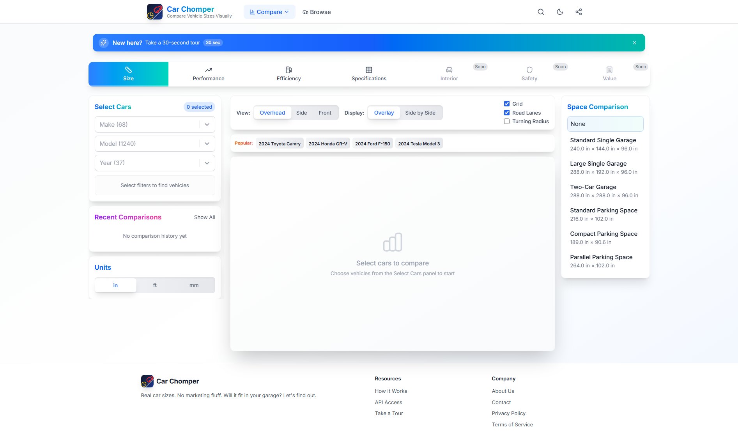Select ft units
Viewport: 738px width, 433px height.
(155, 285)
